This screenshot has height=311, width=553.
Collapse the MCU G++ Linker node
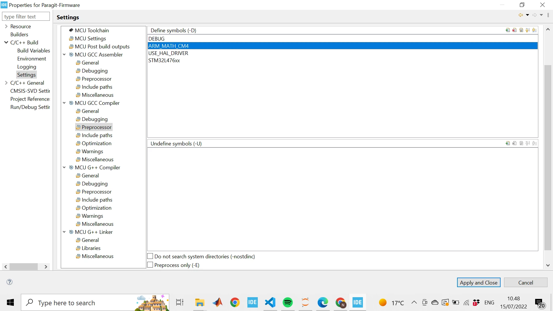[x=64, y=232]
